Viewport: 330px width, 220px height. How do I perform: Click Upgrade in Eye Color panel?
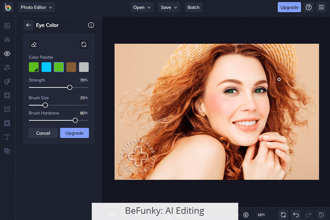click(x=75, y=133)
